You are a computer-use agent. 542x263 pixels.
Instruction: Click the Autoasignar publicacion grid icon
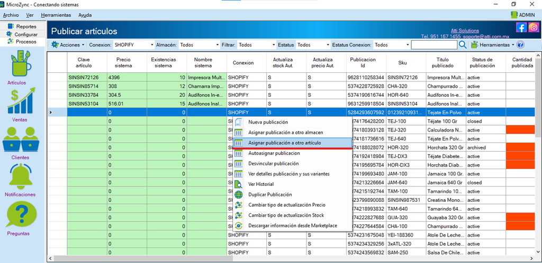pyautogui.click(x=239, y=153)
